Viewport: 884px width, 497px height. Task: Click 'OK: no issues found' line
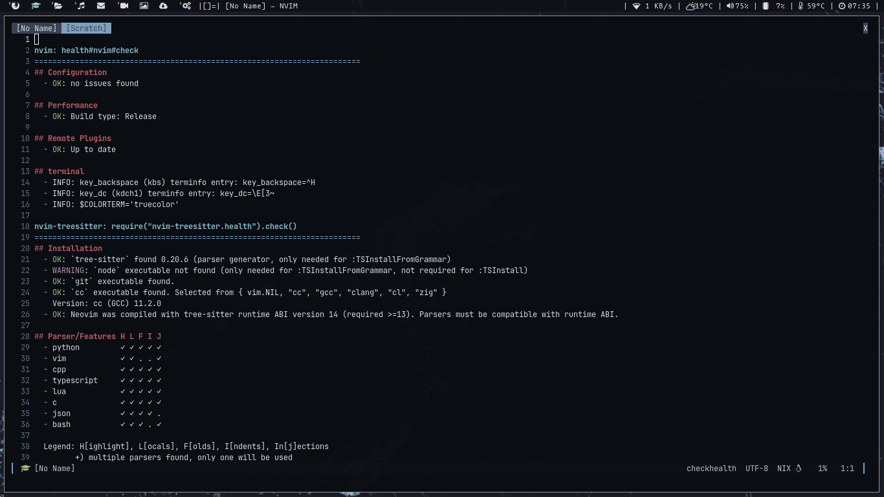[91, 83]
